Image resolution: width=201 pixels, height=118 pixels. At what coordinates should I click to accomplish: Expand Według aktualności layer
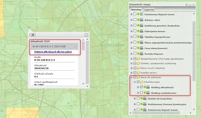(138, 87)
